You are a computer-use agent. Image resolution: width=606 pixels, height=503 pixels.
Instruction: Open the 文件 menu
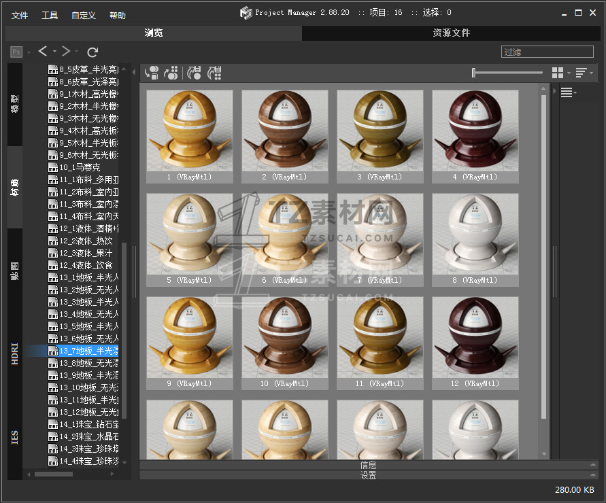tap(20, 15)
